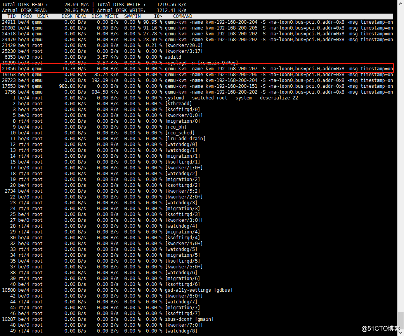
Task: Click the [rcu_sched] command
Action: point(180,133)
